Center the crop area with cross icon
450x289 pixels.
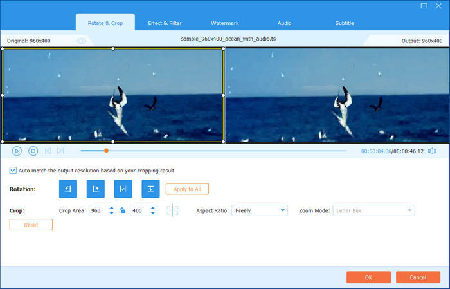pyautogui.click(x=172, y=210)
